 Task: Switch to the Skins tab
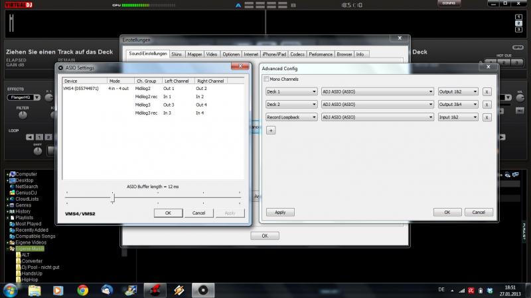[x=177, y=54]
